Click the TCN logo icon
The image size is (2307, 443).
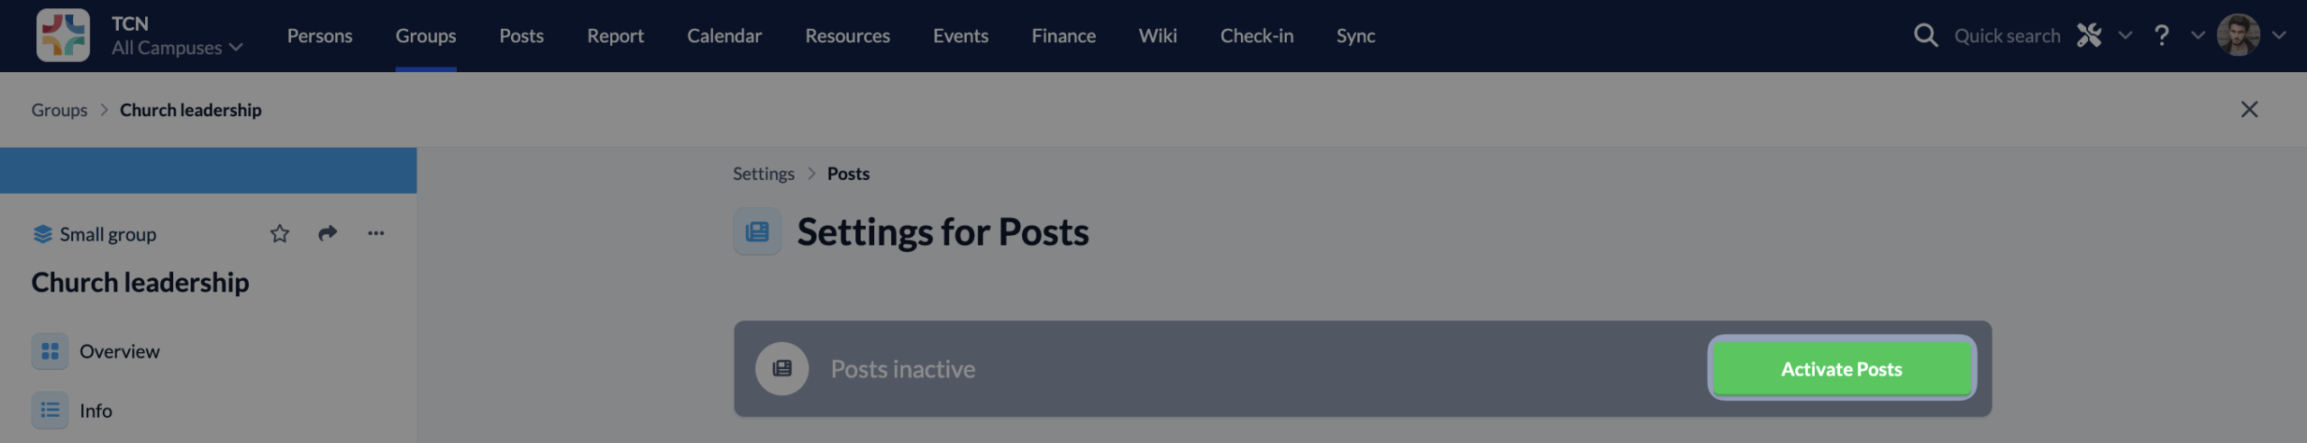click(x=63, y=35)
